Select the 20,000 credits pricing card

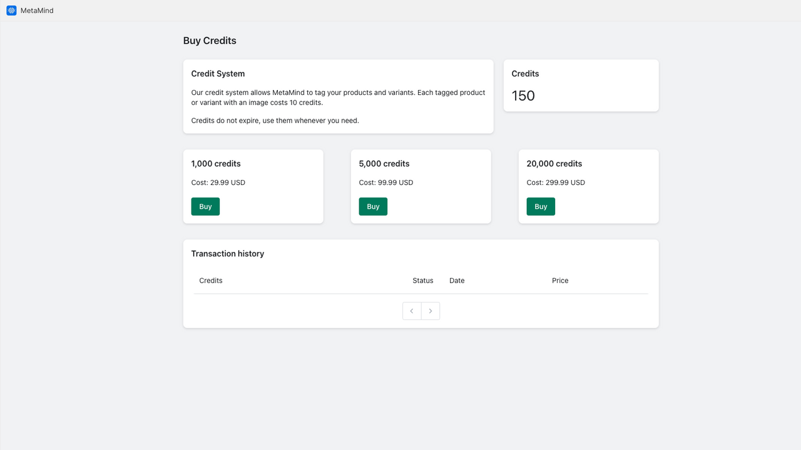coord(588,186)
